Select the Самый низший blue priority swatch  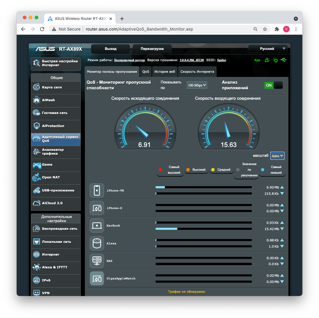[x=263, y=170]
